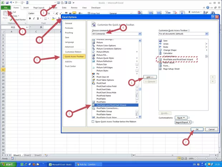Click the Windows start button
Viewport: 222px width, 167px height.
[x=8, y=164]
